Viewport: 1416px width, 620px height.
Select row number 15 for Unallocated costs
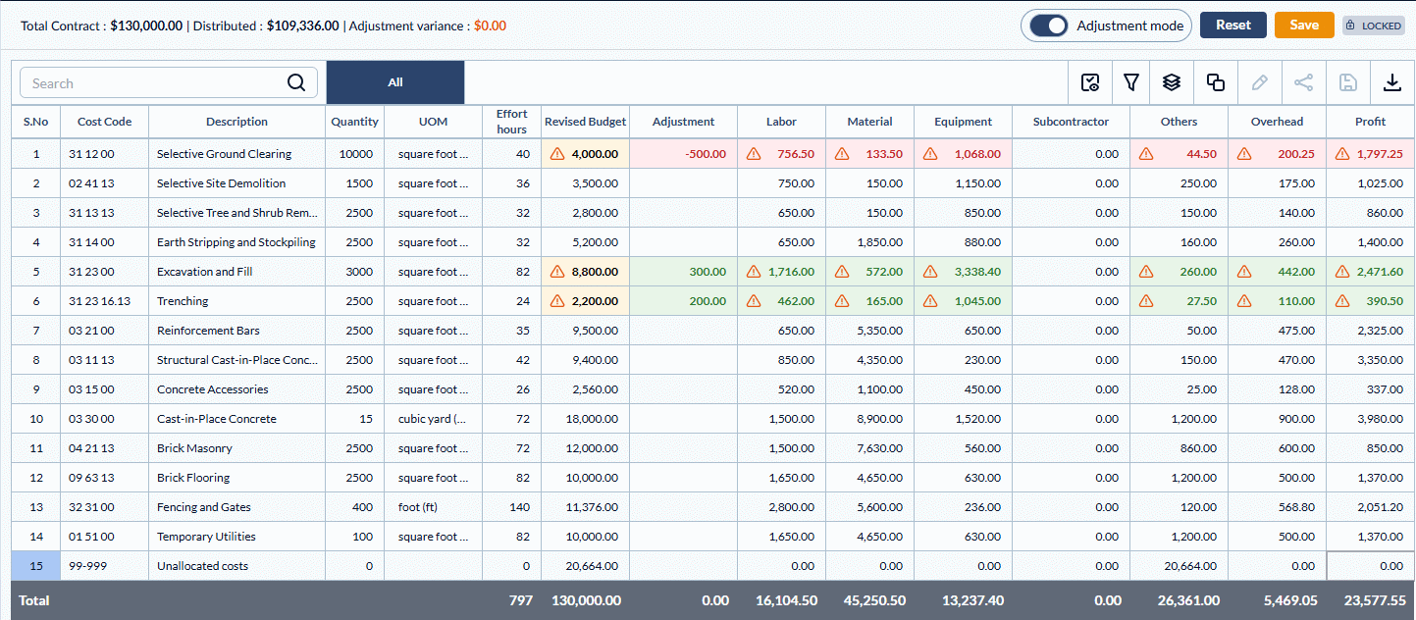[x=36, y=566]
